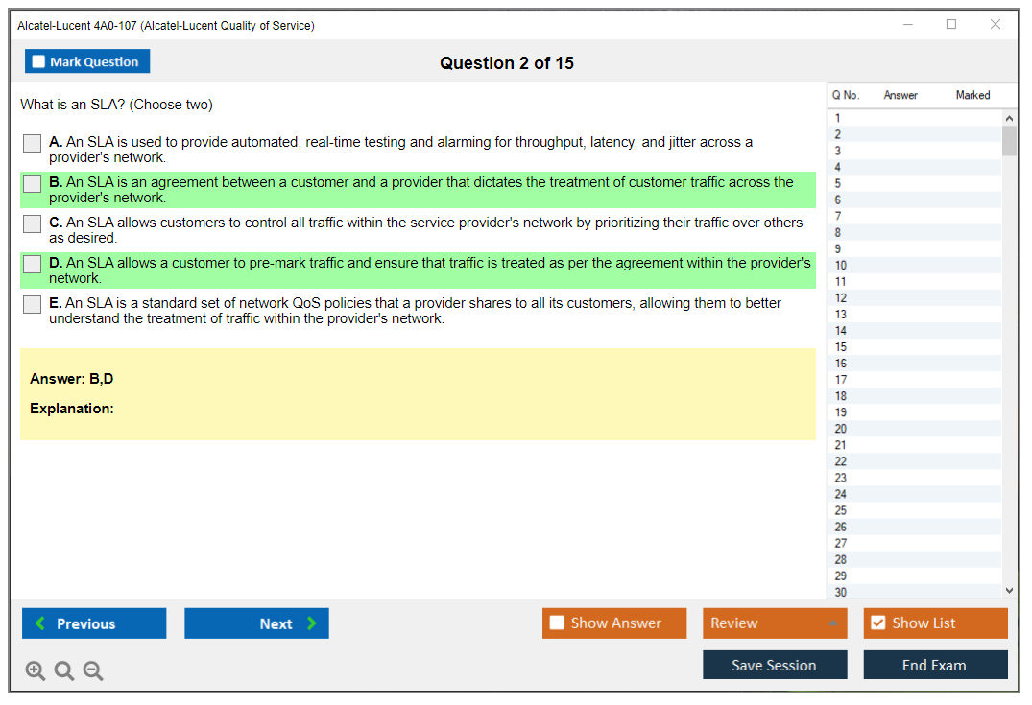Check answer option B checkbox
1032x705 pixels.
pos(33,183)
